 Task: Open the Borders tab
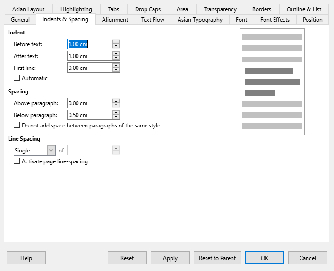coord(262,9)
